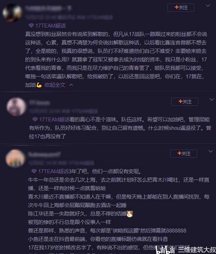Open 17TEAM超话 tag in first post
216x254 pixels.
tap(51, 26)
